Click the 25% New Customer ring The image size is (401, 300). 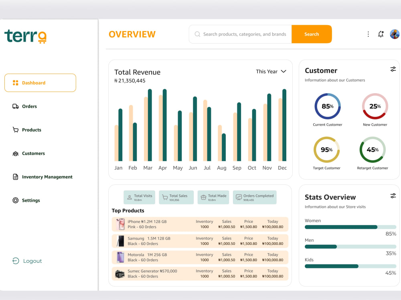point(375,106)
